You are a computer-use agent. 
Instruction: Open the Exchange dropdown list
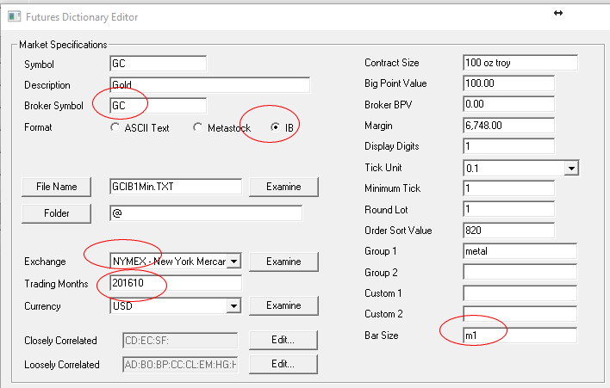click(x=233, y=261)
